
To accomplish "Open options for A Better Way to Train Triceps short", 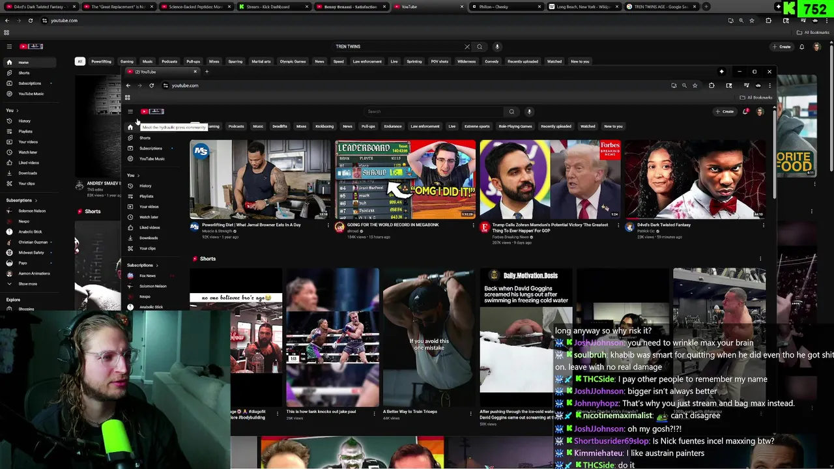I will (x=471, y=413).
